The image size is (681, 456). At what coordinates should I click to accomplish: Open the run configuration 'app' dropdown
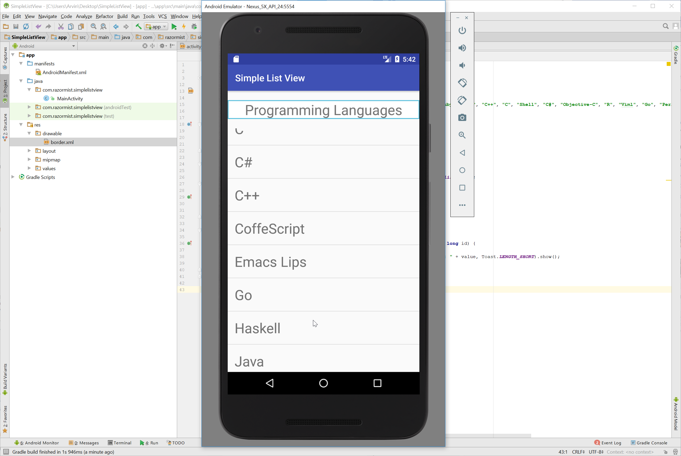156,27
